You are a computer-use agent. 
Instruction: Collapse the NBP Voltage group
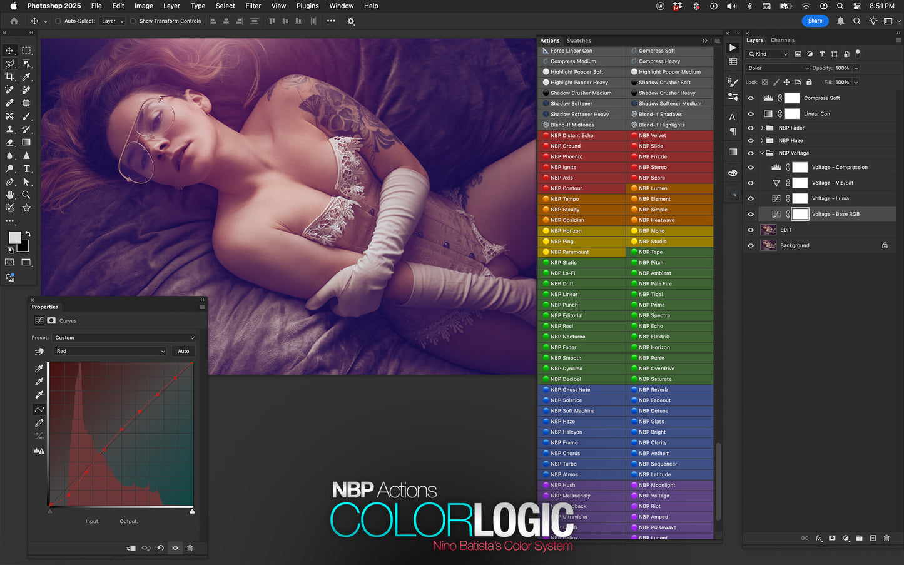pyautogui.click(x=762, y=153)
